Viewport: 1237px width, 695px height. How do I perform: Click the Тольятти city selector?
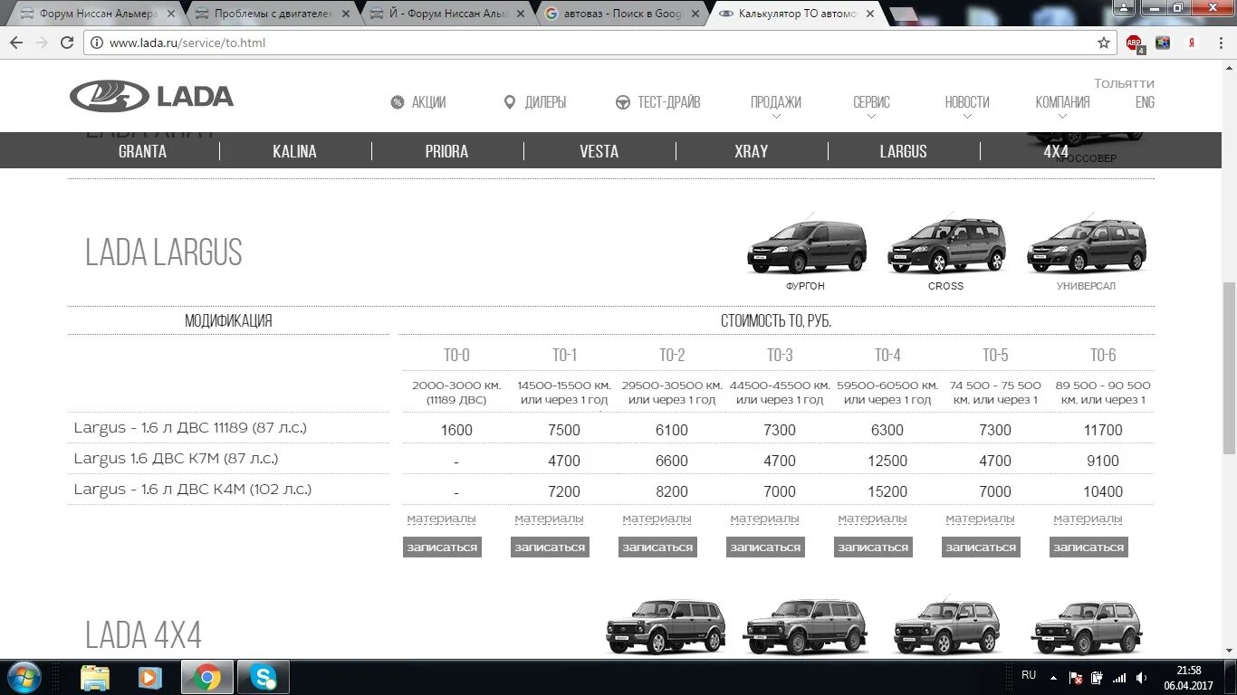(x=1124, y=83)
